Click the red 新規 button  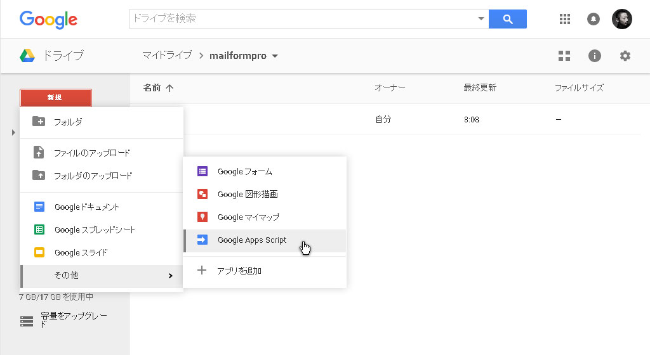[x=56, y=98]
